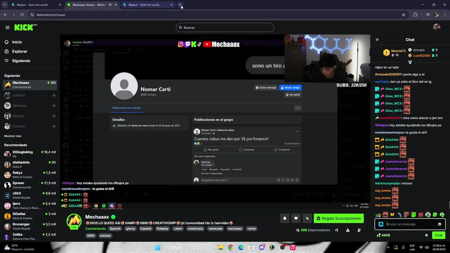Open recommended channel SiDeRaL
Viewport: 450px width, 253px height.
(x=30, y=216)
